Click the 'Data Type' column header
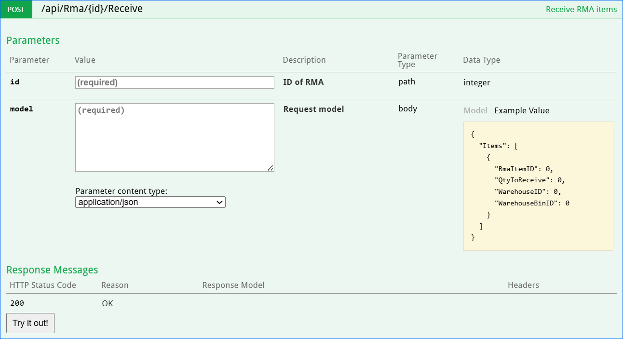623x339 pixels. [481, 60]
